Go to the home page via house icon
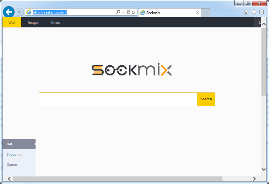Screen dimensions: 269x184 pyautogui.click(x=246, y=12)
